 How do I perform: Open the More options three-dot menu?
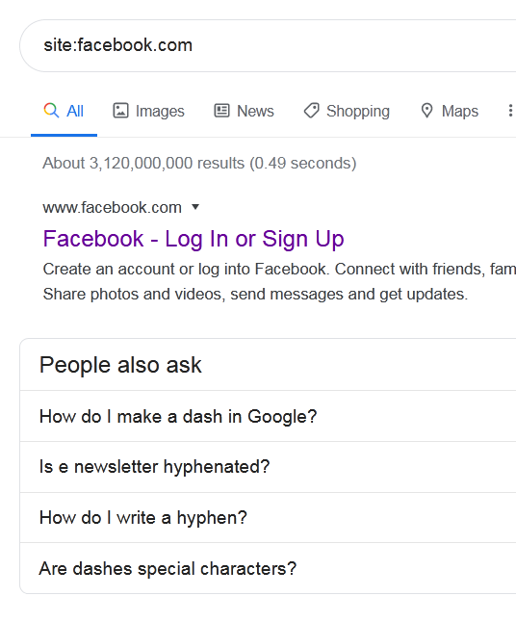(x=510, y=111)
